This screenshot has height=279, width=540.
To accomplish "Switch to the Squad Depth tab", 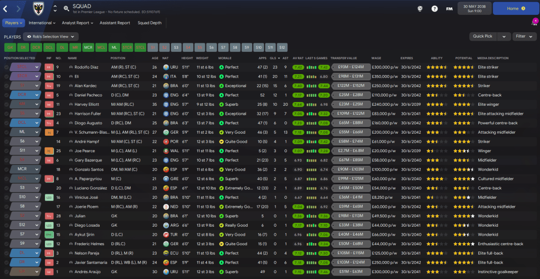I will 149,23.
